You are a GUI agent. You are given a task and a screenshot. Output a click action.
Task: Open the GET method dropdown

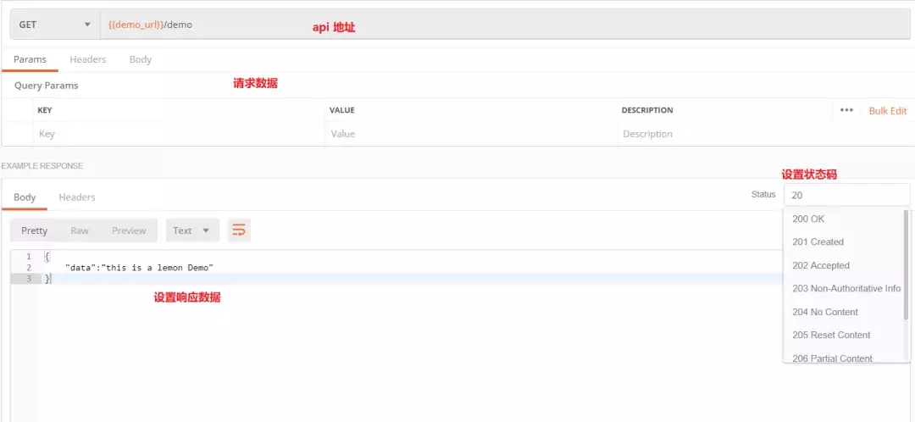(x=55, y=25)
